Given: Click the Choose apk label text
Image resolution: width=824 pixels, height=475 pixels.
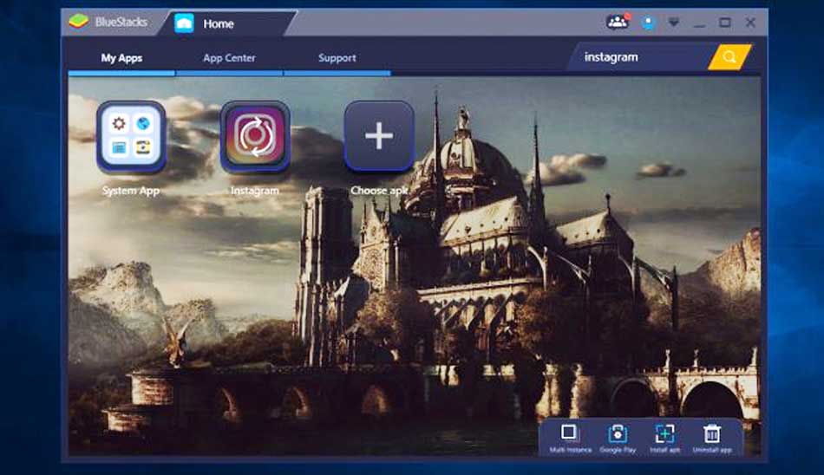Looking at the screenshot, I should pyautogui.click(x=379, y=191).
